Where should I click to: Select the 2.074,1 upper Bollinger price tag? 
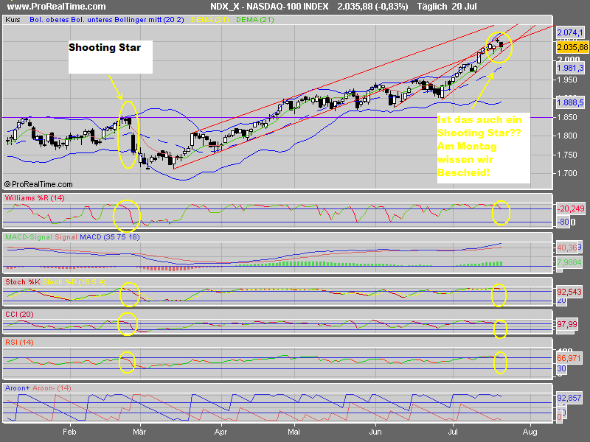570,32
